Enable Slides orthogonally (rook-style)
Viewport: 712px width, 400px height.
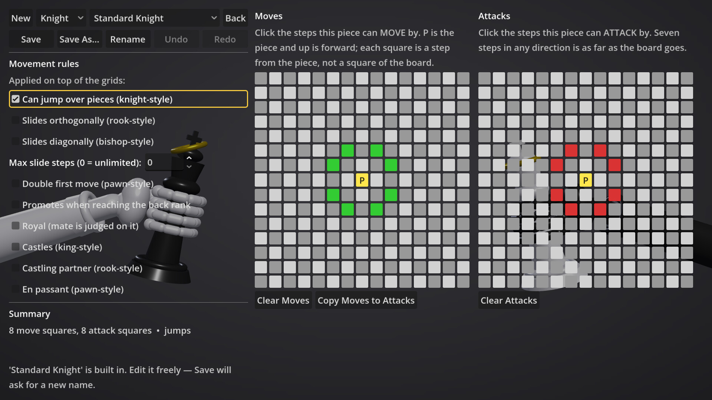[x=128, y=120]
